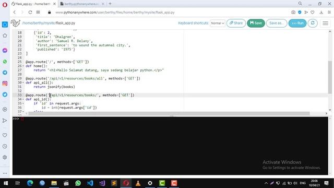Image resolution: width=334 pixels, height=188 pixels.
Task: Click the PythonAnywhere snake logo
Action: click(16, 23)
